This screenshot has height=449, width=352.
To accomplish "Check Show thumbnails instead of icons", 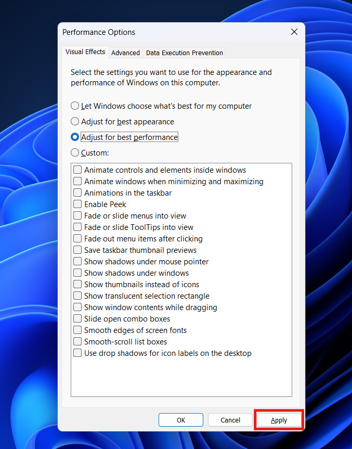I will (x=77, y=285).
